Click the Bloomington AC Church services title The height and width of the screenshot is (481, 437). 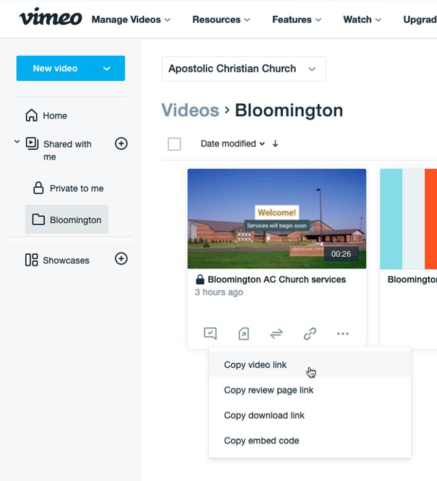pos(277,279)
